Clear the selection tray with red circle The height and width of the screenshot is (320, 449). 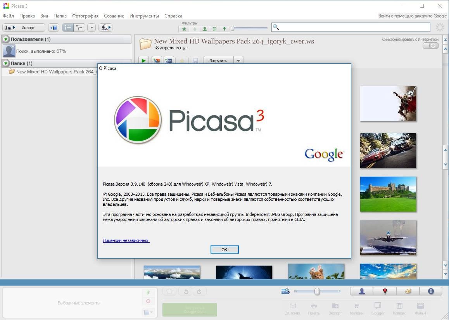point(149,301)
